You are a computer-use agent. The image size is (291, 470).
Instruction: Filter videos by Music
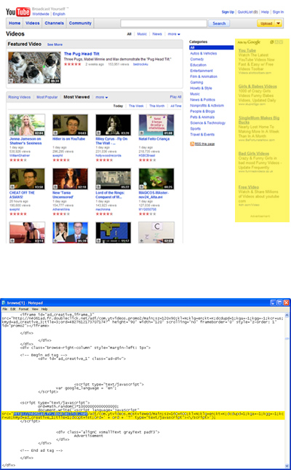(142, 34)
